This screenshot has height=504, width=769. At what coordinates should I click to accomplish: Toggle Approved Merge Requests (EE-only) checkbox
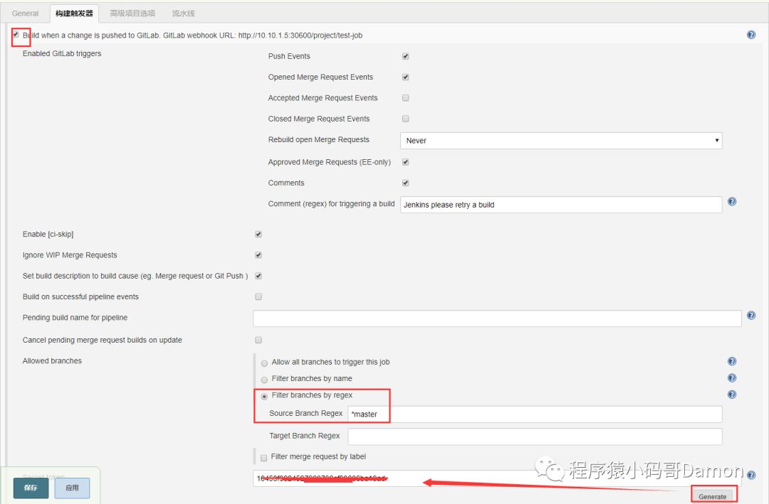(x=406, y=162)
